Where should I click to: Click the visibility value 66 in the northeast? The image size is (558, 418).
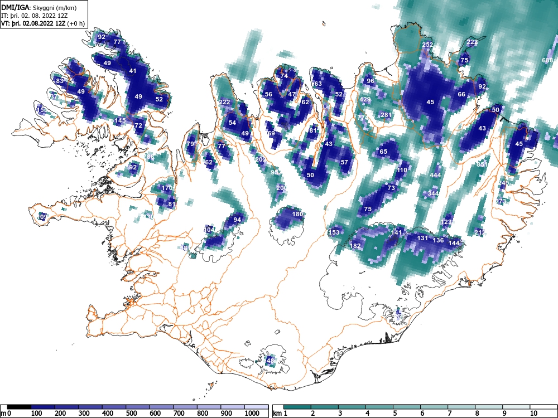tap(461, 95)
